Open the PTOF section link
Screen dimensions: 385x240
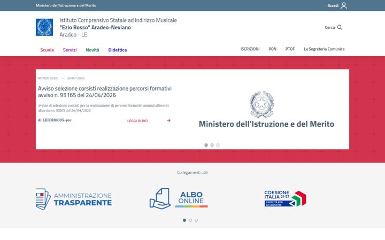[290, 49]
